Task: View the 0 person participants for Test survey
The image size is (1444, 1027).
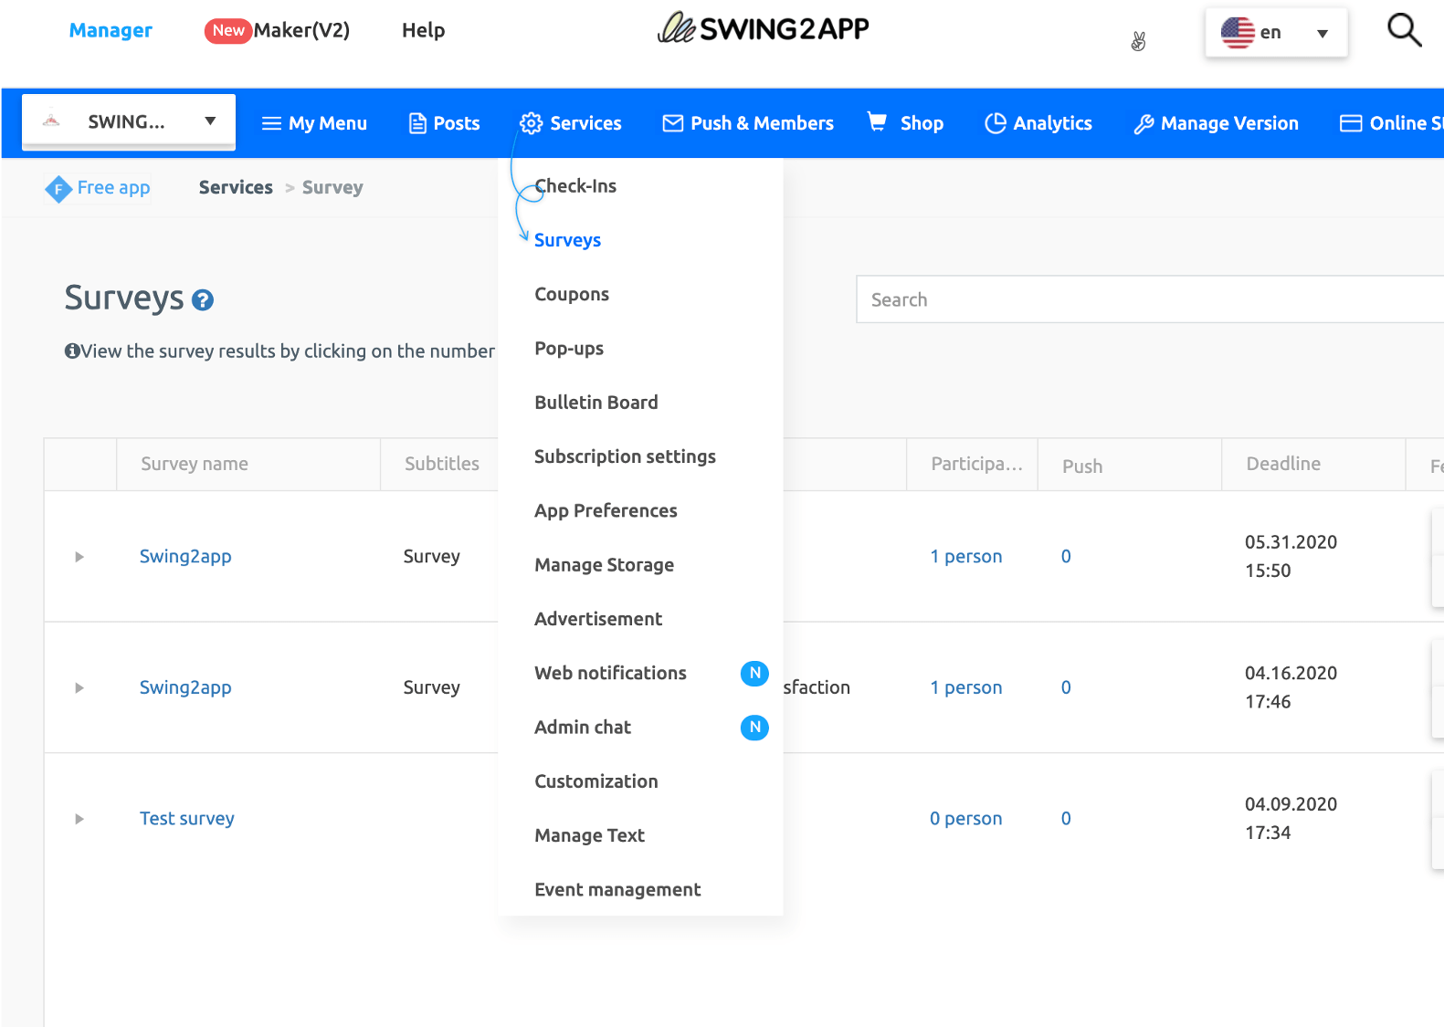Action: coord(965,819)
